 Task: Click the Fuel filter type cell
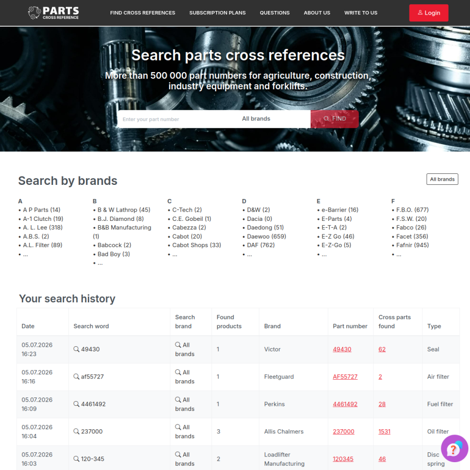(x=440, y=404)
